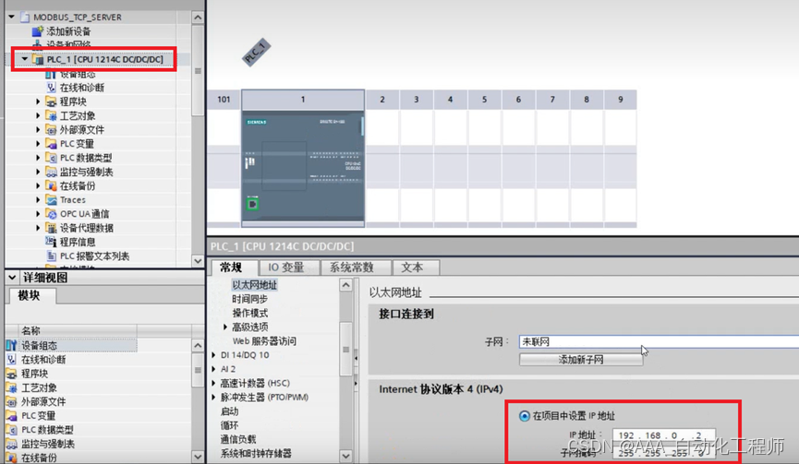Click rack slot header 101
The height and width of the screenshot is (464, 799).
click(x=224, y=100)
